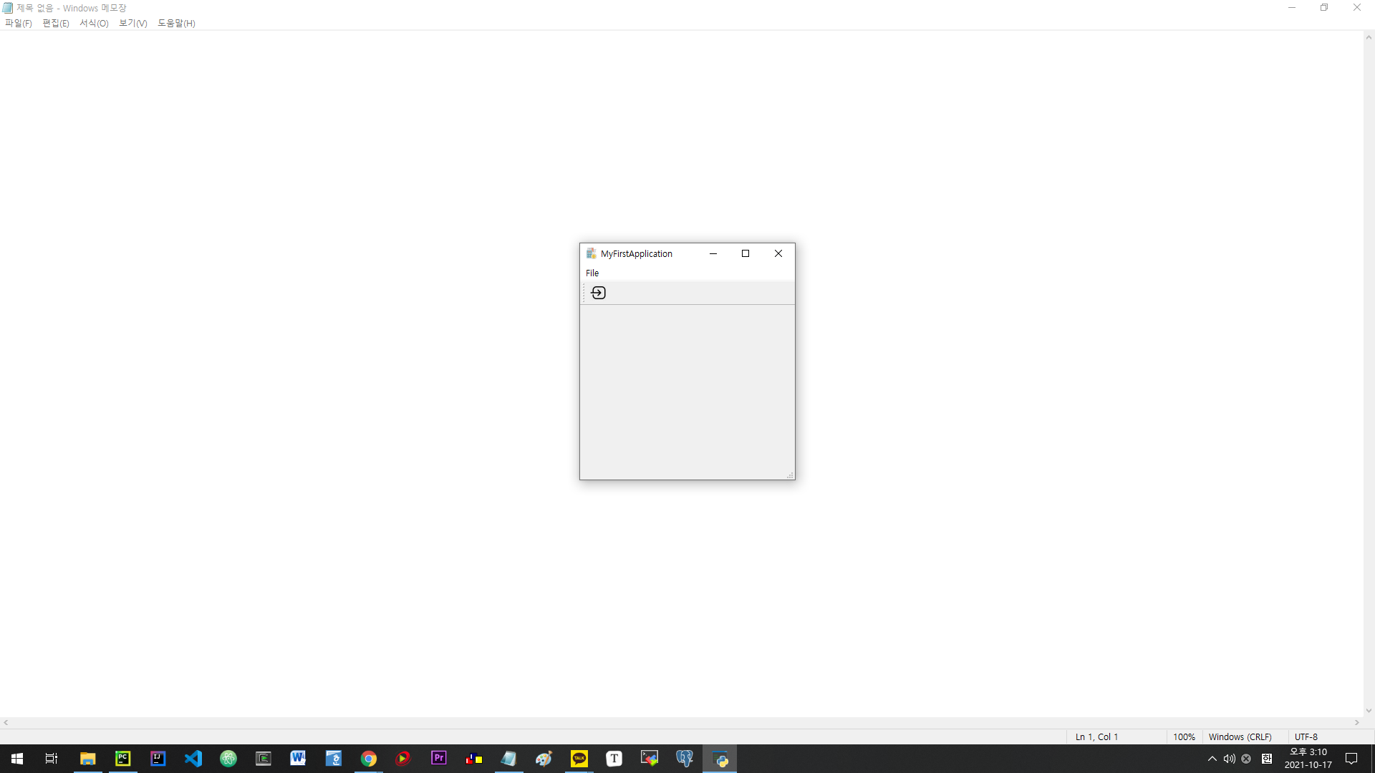Open the 편집(E) menu in Notepad
This screenshot has width=1375, height=773.
point(56,24)
